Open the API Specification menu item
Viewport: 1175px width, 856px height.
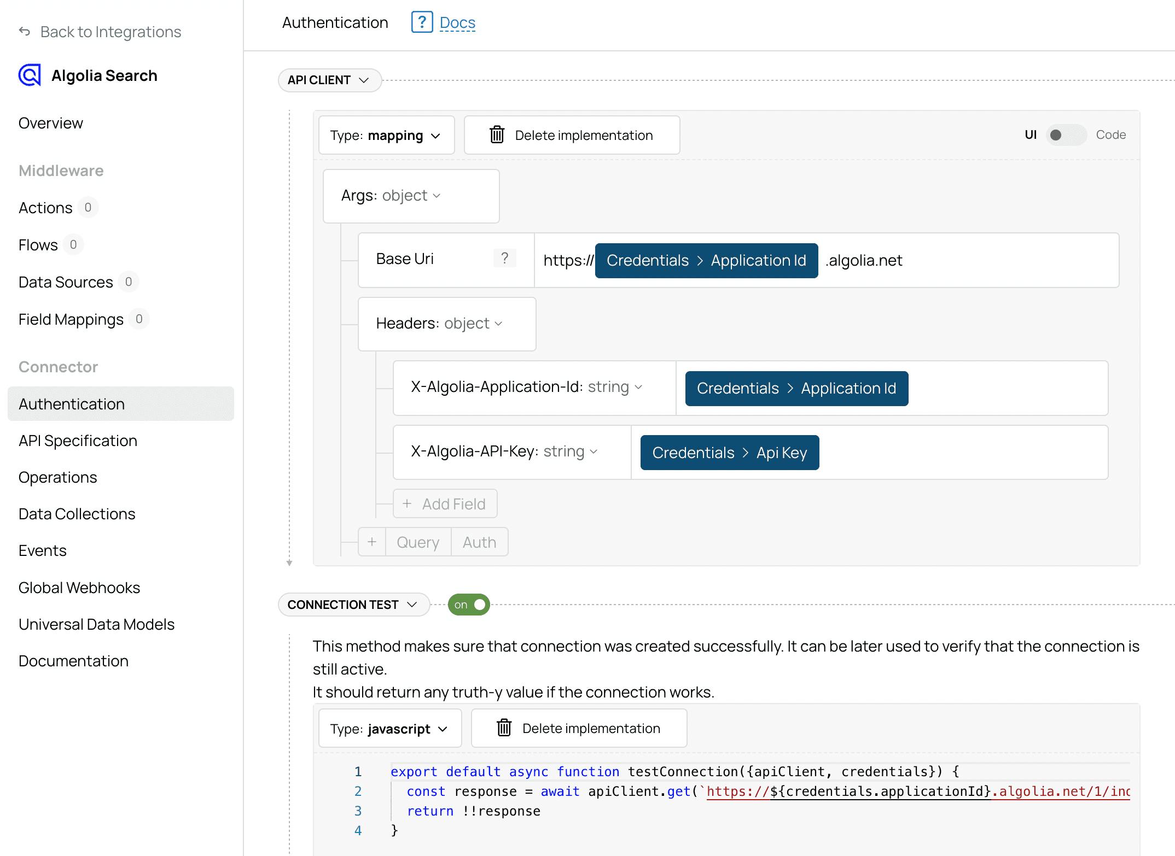click(x=78, y=441)
